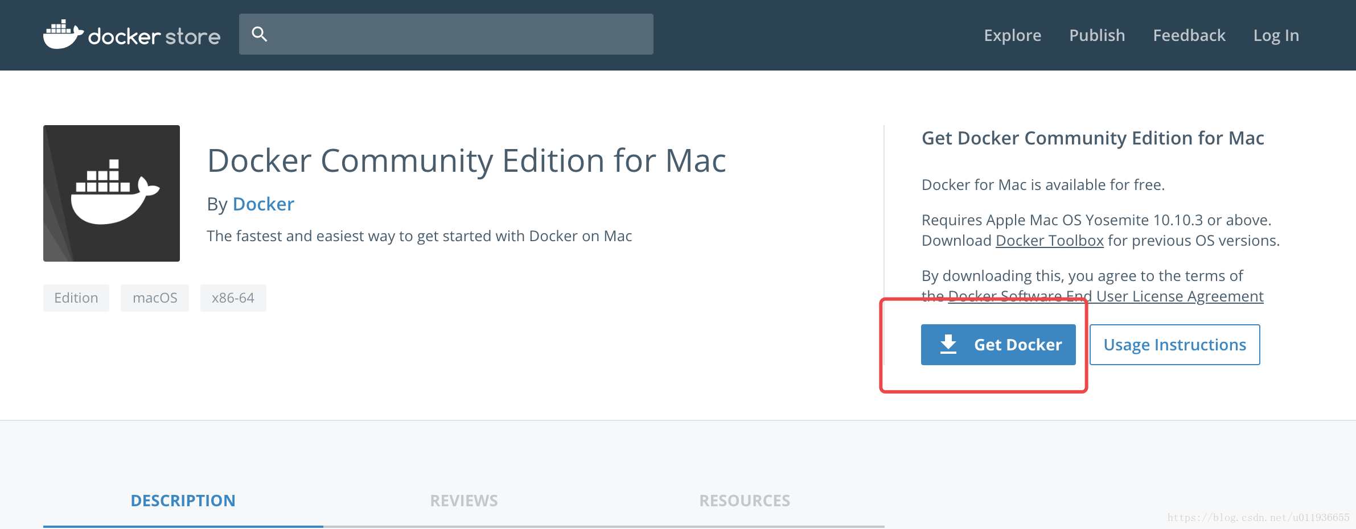The height and width of the screenshot is (529, 1356).
Task: Click the 'Get Docker Community Edition for Mac' heading
Action: pyautogui.click(x=1093, y=138)
